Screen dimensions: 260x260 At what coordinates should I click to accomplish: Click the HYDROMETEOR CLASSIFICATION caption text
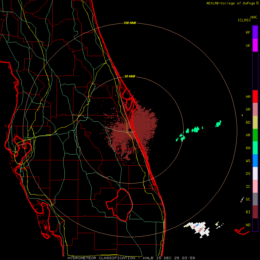(101, 258)
